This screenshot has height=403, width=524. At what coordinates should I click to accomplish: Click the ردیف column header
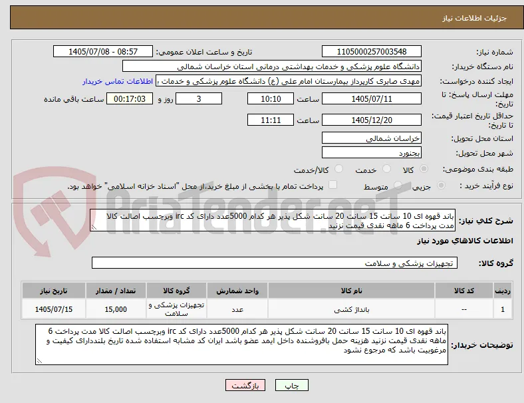(502, 291)
